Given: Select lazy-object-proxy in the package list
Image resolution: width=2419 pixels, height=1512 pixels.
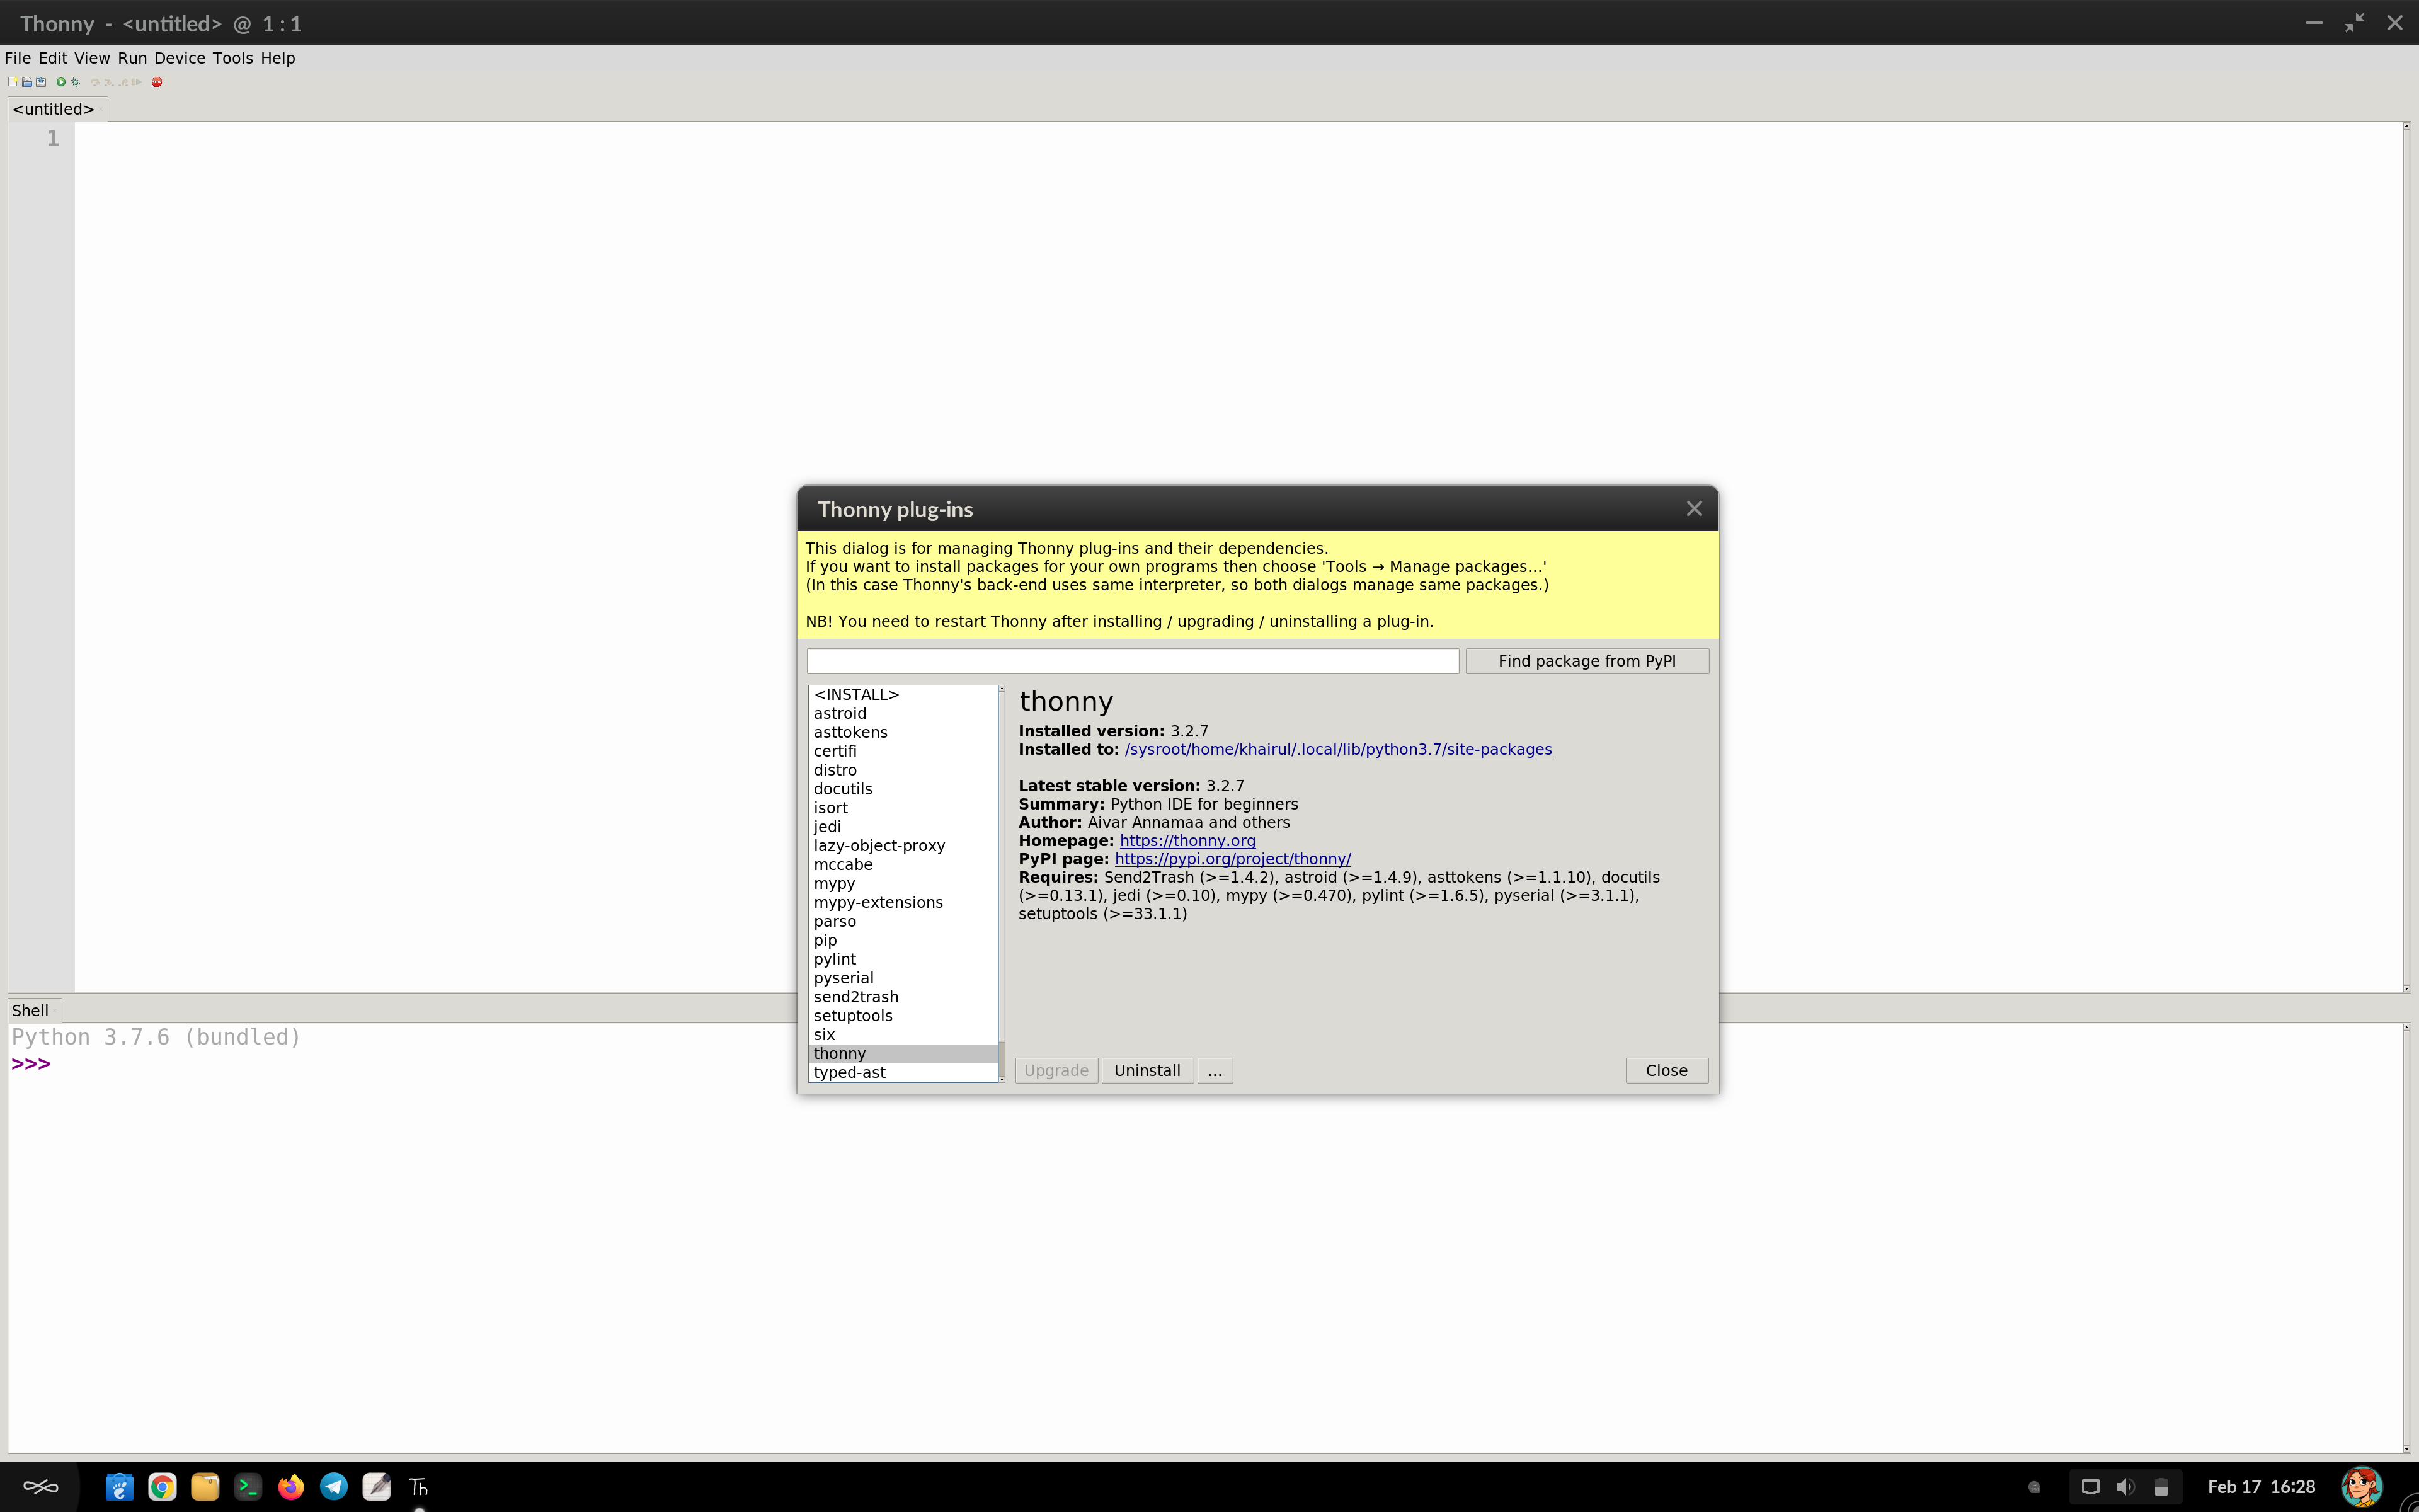Looking at the screenshot, I should [x=903, y=845].
